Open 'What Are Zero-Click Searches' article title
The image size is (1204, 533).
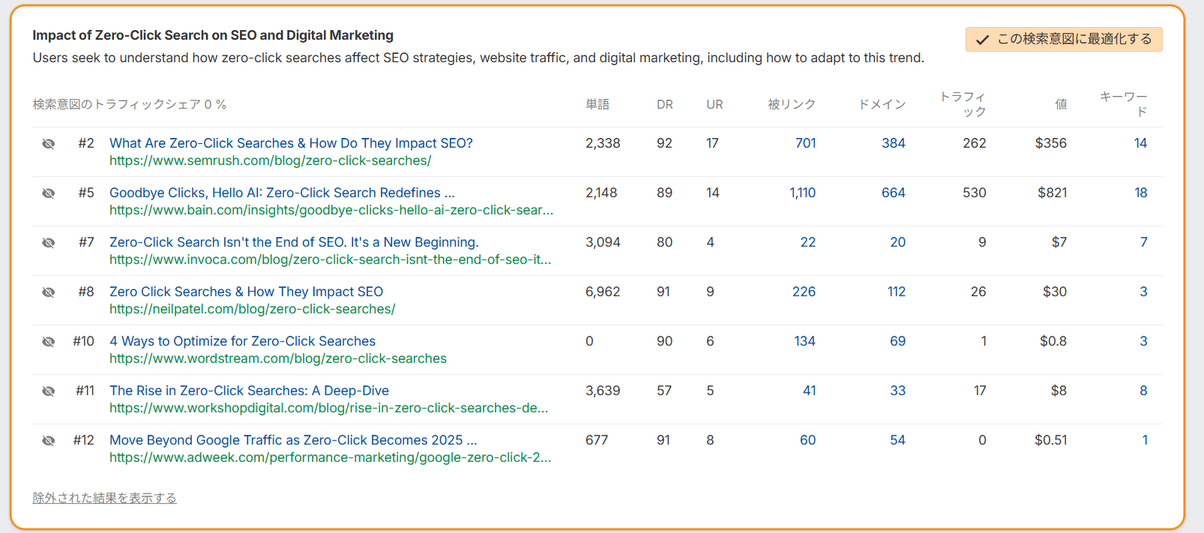pyautogui.click(x=291, y=143)
